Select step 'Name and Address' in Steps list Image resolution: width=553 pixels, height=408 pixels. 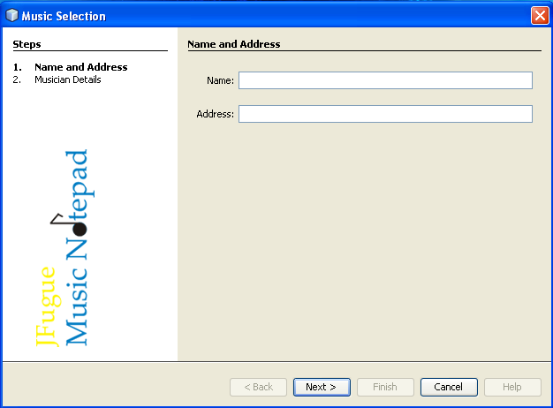tap(80, 67)
